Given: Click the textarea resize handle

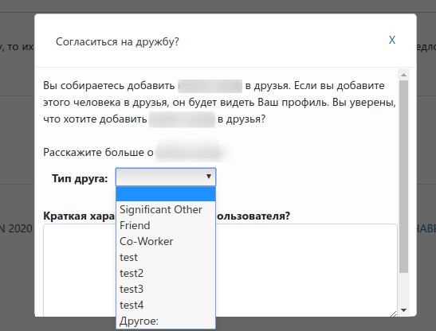Looking at the screenshot, I should coord(393,313).
